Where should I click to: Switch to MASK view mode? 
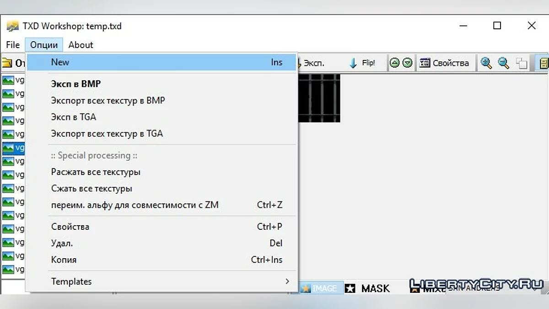pyautogui.click(x=369, y=288)
